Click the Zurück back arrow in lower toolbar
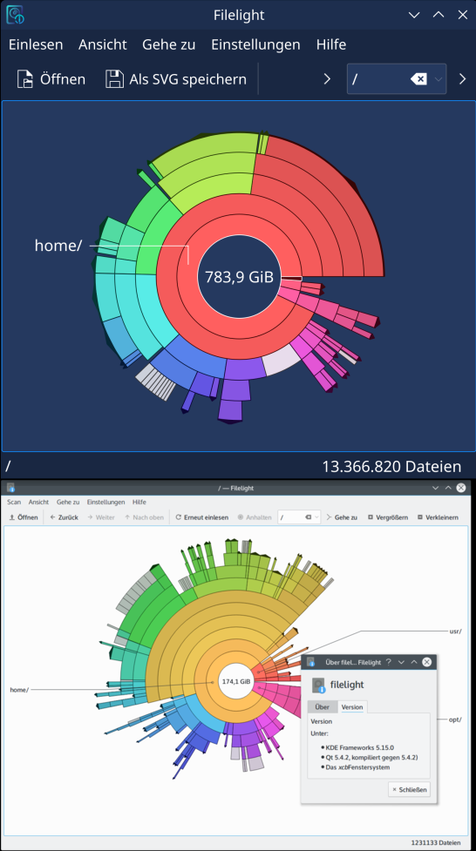Viewport: 476px width, 851px height. click(65, 517)
